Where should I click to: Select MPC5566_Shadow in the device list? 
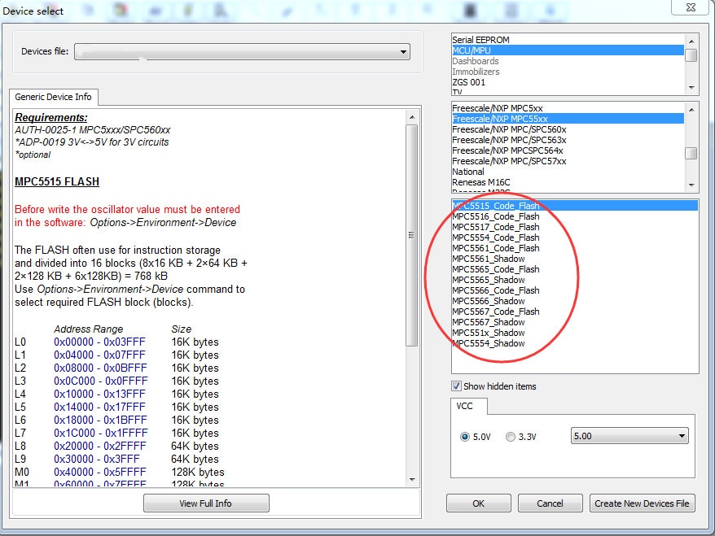click(488, 301)
